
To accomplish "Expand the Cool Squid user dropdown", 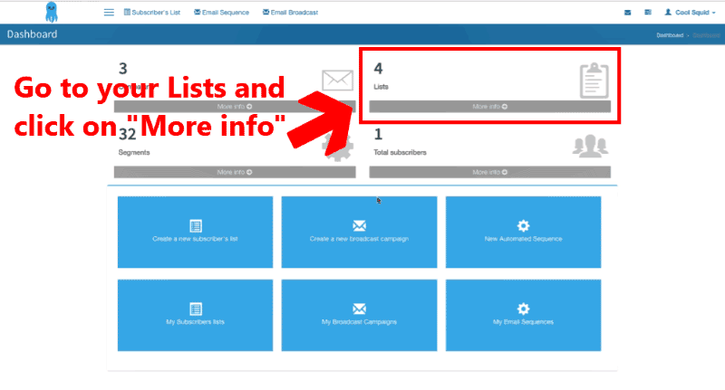I will click(x=690, y=13).
